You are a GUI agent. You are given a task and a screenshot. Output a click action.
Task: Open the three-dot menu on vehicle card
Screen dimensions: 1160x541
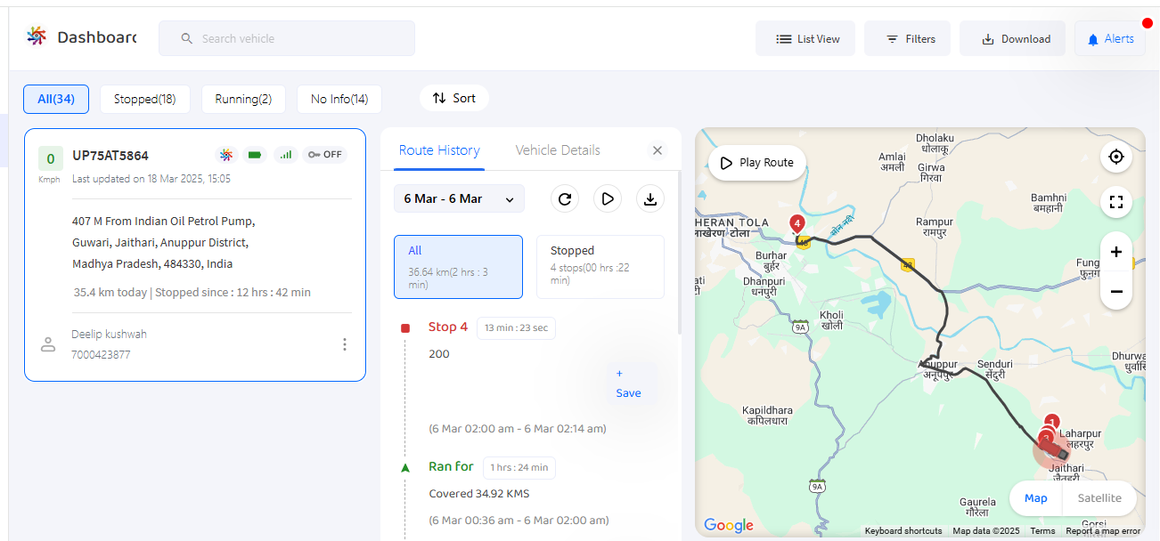[345, 344]
